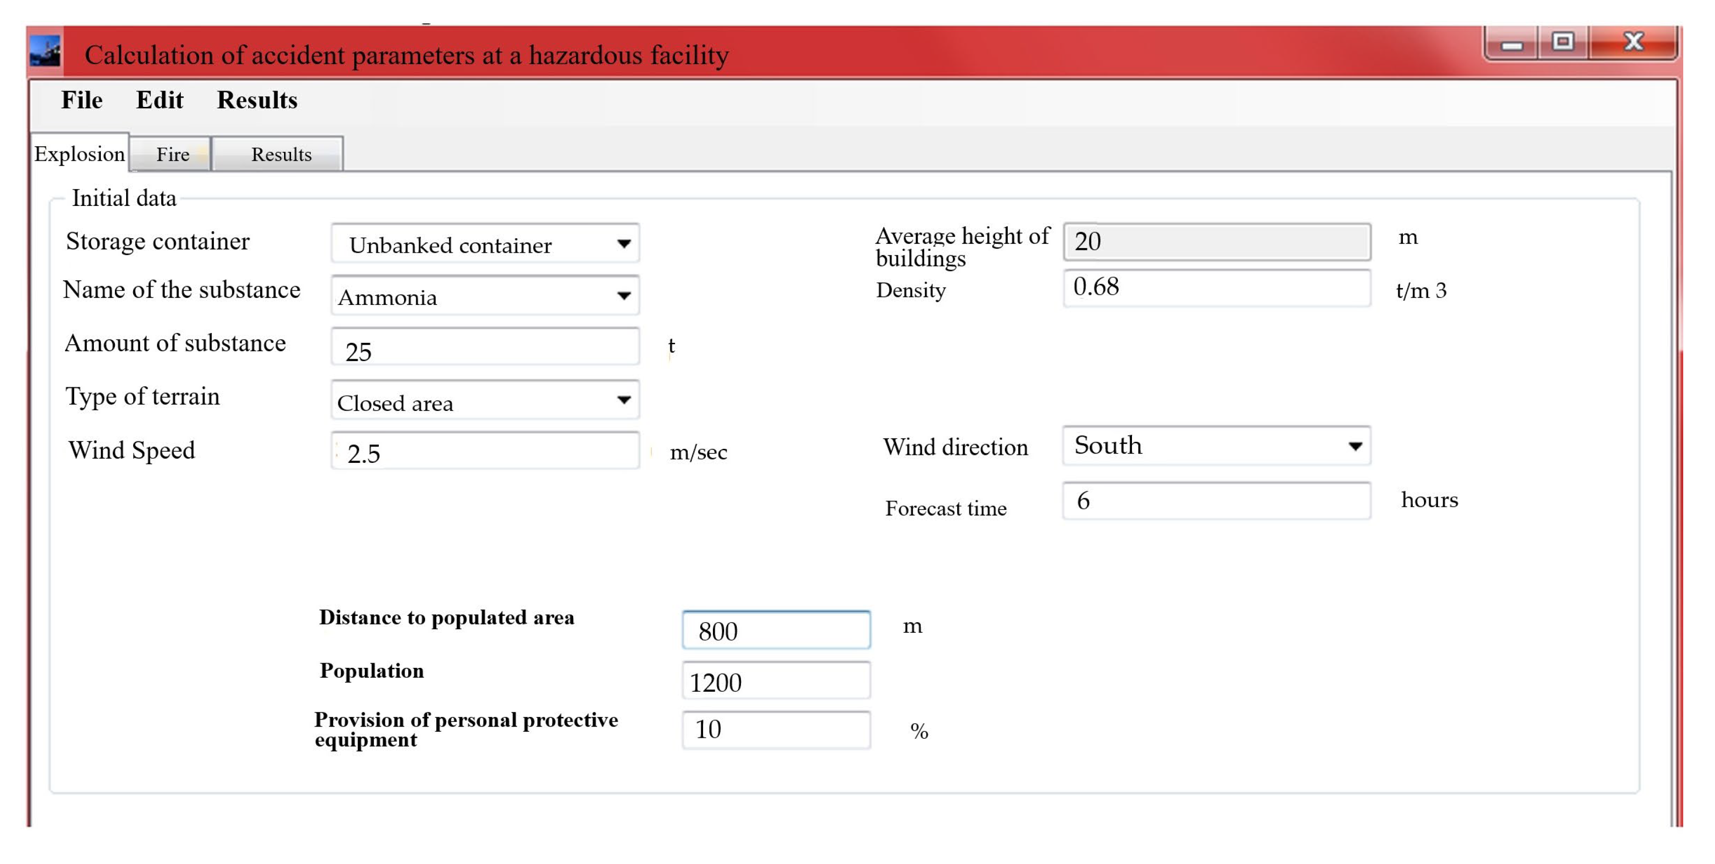
Task: Click the app icon in title bar
Action: (x=45, y=51)
